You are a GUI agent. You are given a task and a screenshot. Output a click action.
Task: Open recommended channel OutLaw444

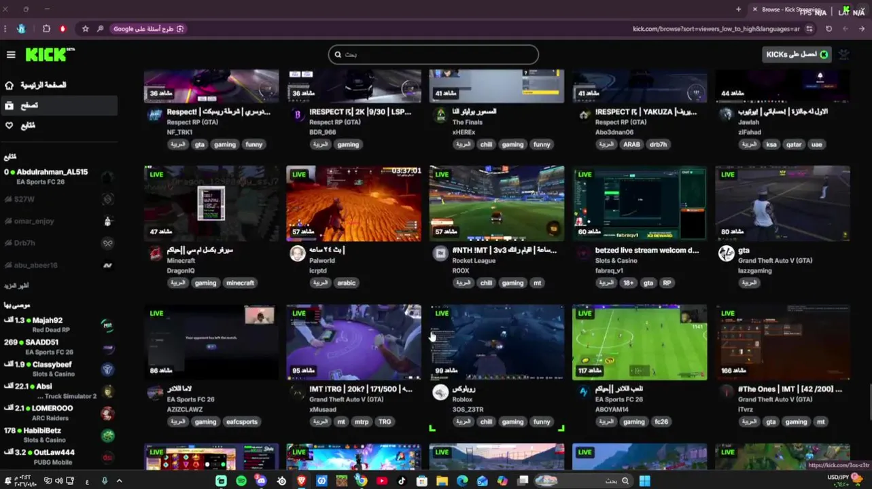point(58,456)
